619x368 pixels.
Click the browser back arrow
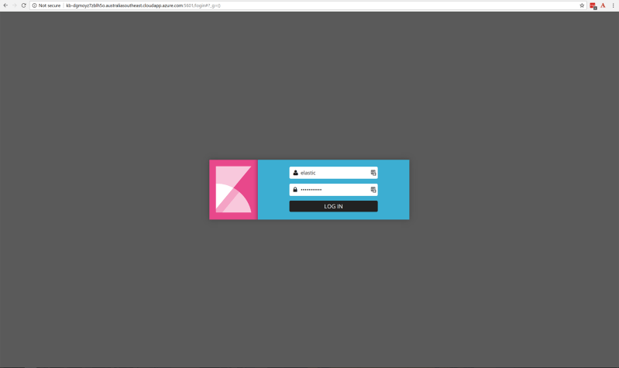[5, 5]
